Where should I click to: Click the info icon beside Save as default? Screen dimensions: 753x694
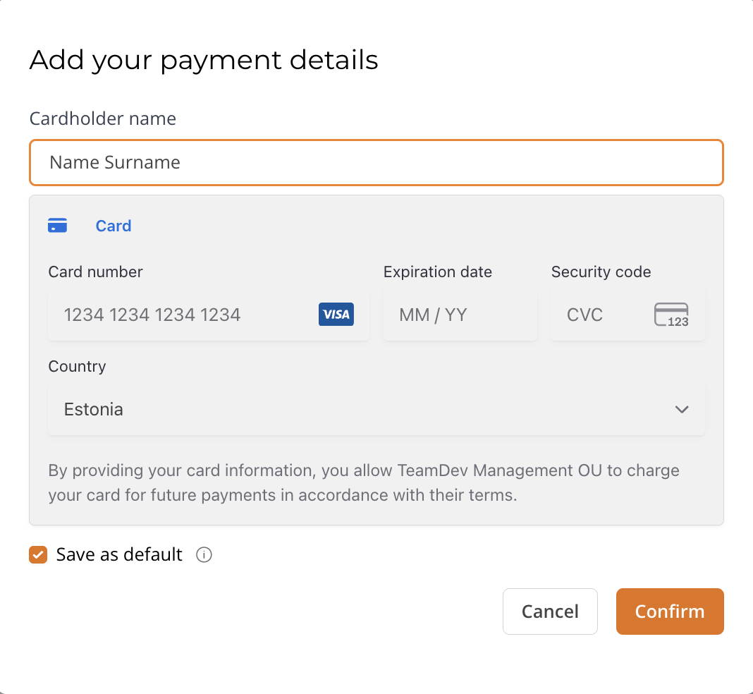point(204,555)
